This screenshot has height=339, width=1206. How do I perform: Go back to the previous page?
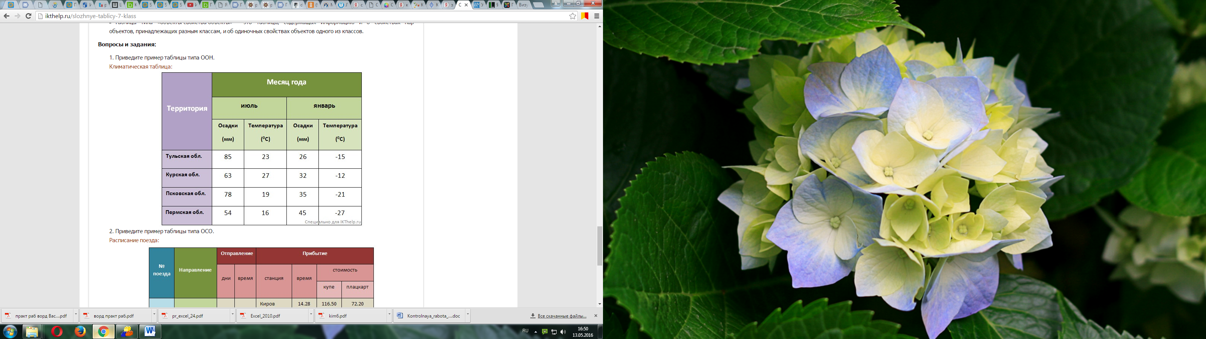point(6,16)
